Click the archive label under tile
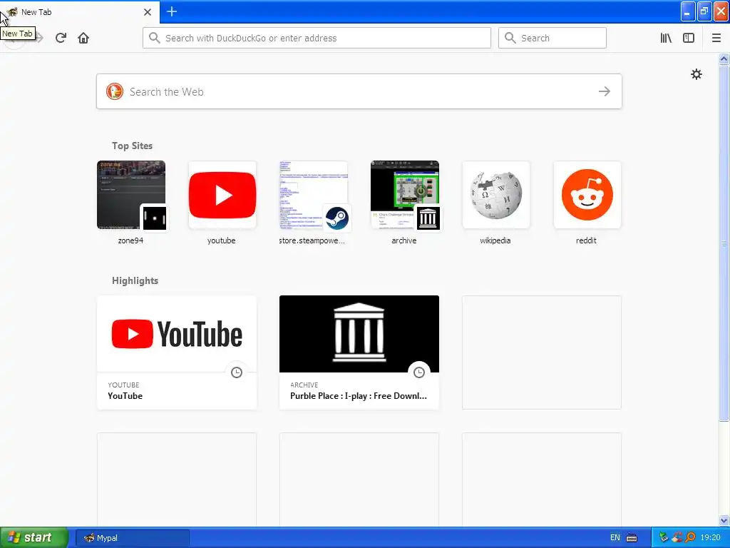730x548 pixels. click(403, 240)
